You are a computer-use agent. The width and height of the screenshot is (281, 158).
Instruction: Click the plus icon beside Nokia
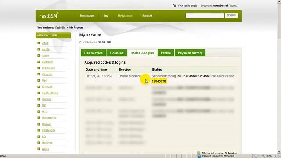point(39,149)
